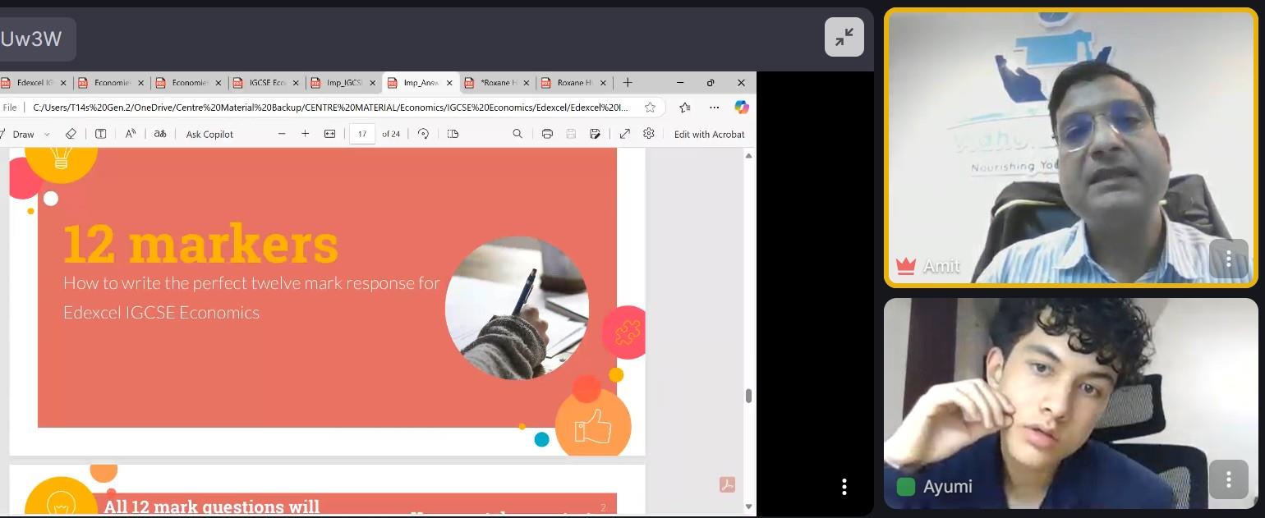
Task: Click Ask Copilot button
Action: [209, 134]
